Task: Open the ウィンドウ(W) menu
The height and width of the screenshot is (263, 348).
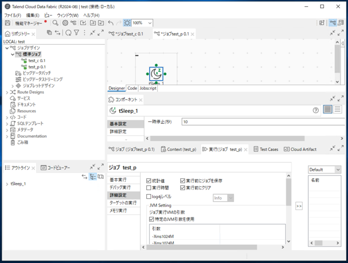Action: pyautogui.click(x=68, y=15)
